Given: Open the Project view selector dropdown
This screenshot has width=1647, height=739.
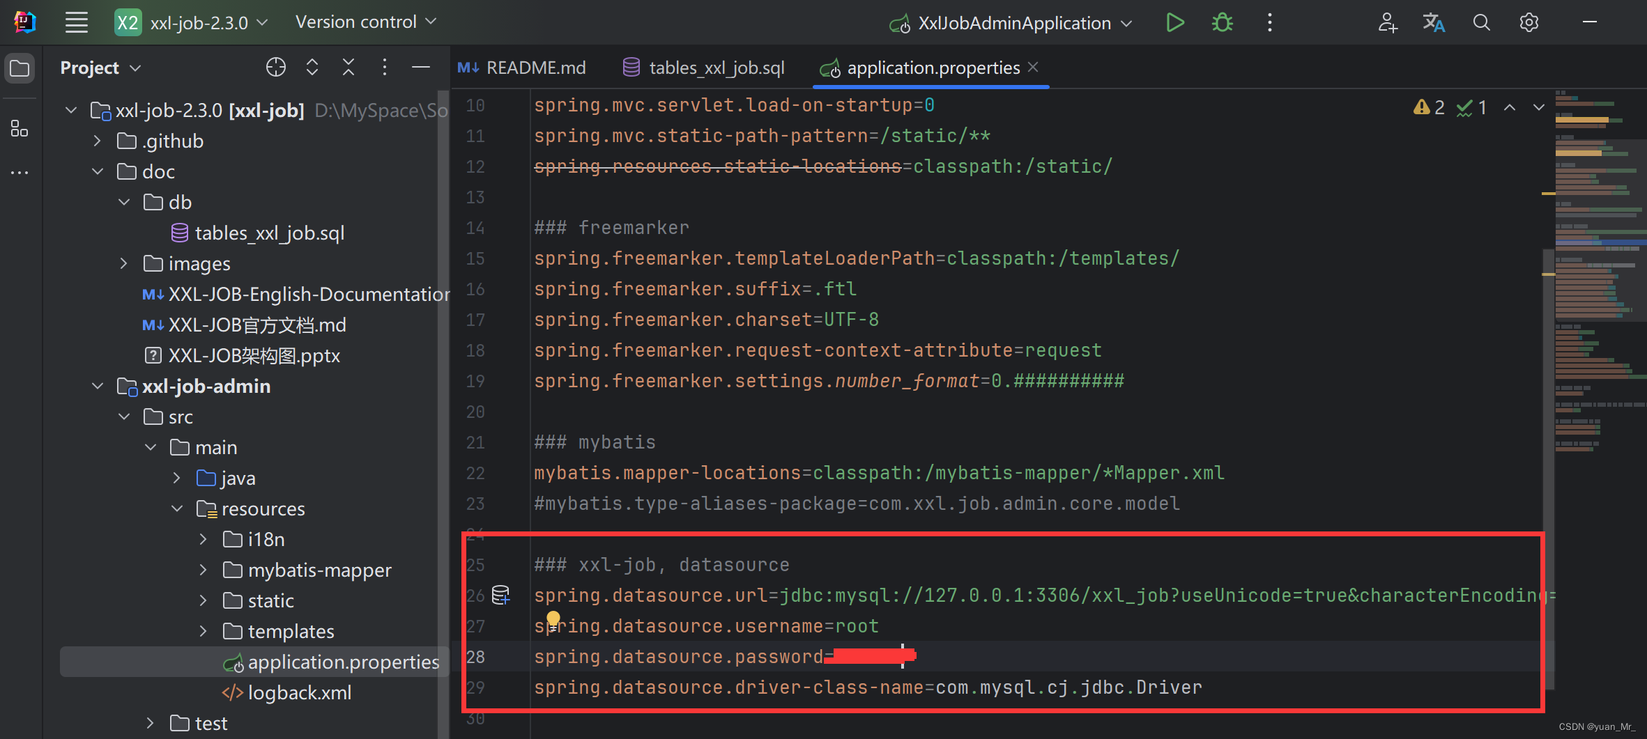Looking at the screenshot, I should coord(101,68).
